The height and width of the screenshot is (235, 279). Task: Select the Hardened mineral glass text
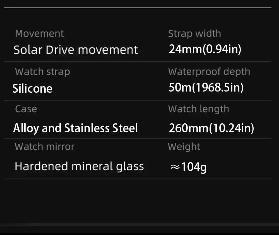tap(79, 166)
